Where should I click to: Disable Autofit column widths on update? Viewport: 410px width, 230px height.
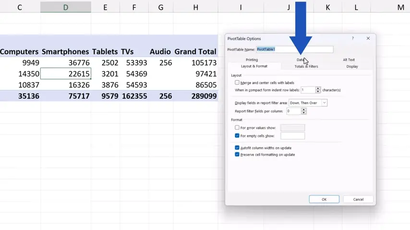pos(237,148)
